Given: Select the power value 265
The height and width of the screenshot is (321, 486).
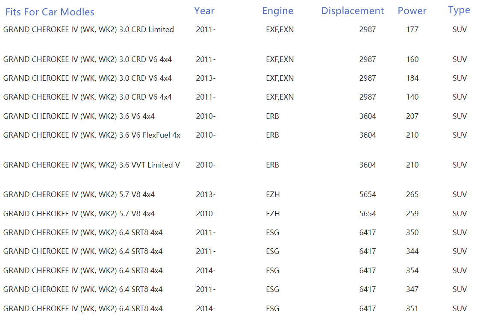Looking at the screenshot, I should [x=412, y=194].
